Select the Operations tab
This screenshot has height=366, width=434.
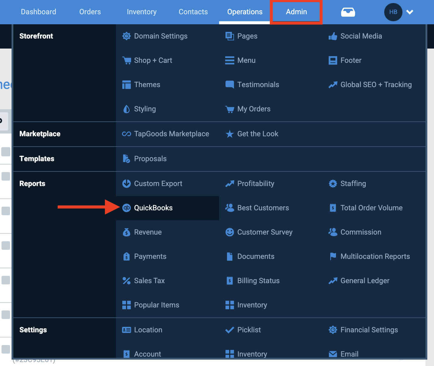point(245,12)
